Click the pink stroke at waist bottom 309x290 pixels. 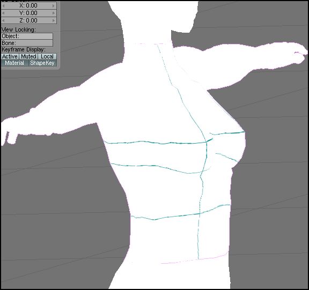click(x=194, y=259)
